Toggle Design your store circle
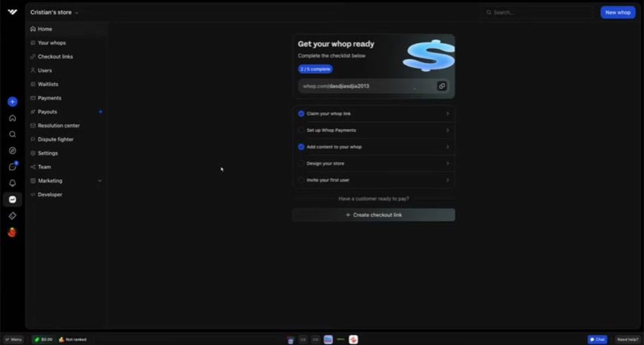 pyautogui.click(x=301, y=163)
